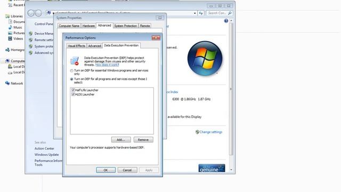
Task: Click the Add... button
Action: [x=121, y=140]
